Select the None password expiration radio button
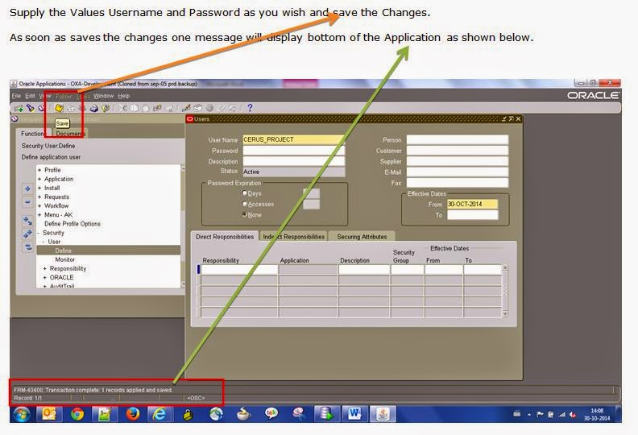 (245, 214)
